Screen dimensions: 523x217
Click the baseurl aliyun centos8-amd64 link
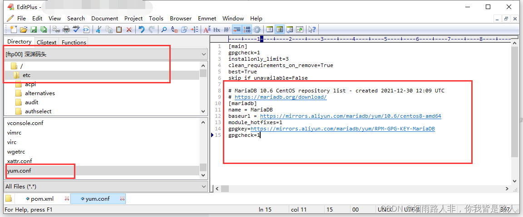click(x=350, y=116)
